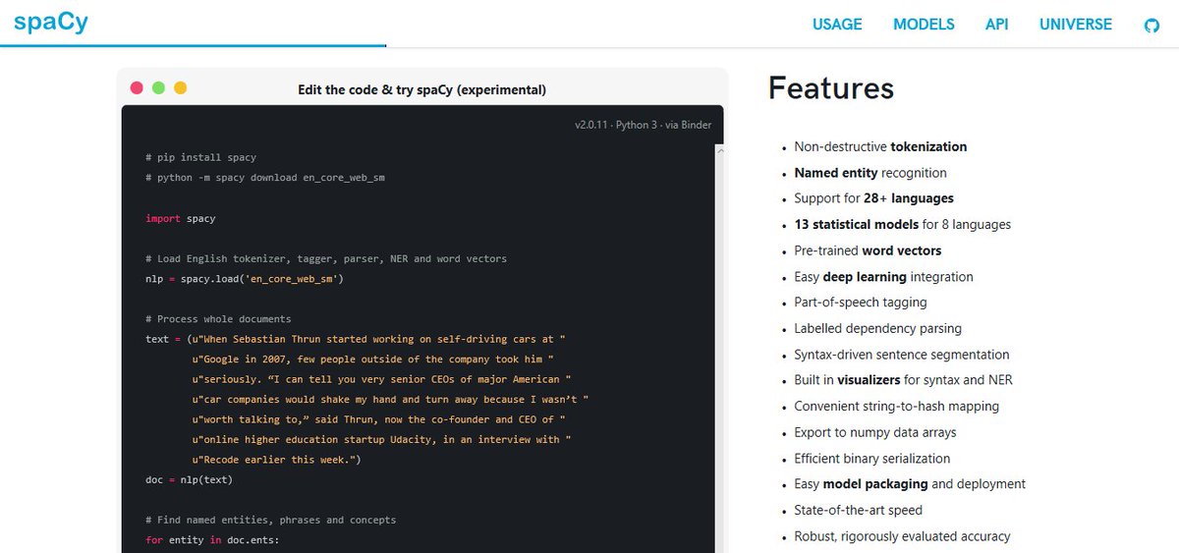
Task: Select 'Export to numpy data arrays' feature
Action: point(874,432)
